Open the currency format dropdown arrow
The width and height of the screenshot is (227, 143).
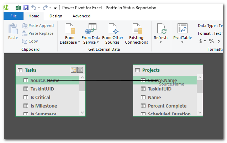pos(205,41)
